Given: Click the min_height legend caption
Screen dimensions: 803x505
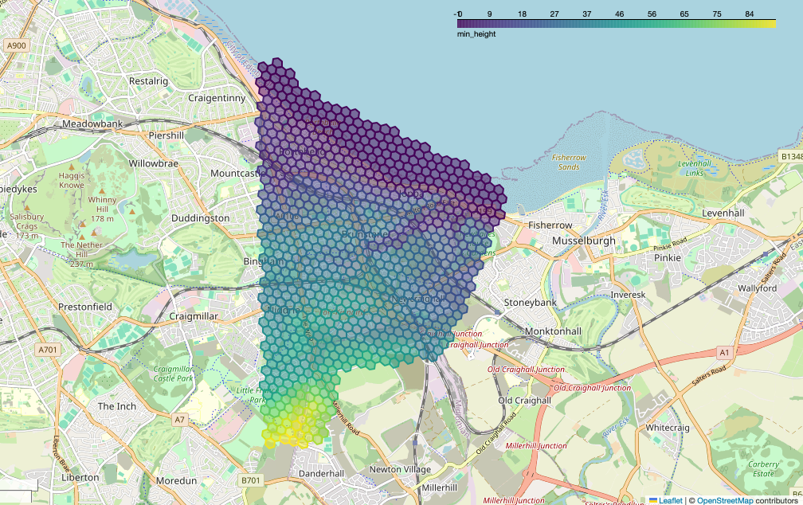Looking at the screenshot, I should pyautogui.click(x=476, y=34).
